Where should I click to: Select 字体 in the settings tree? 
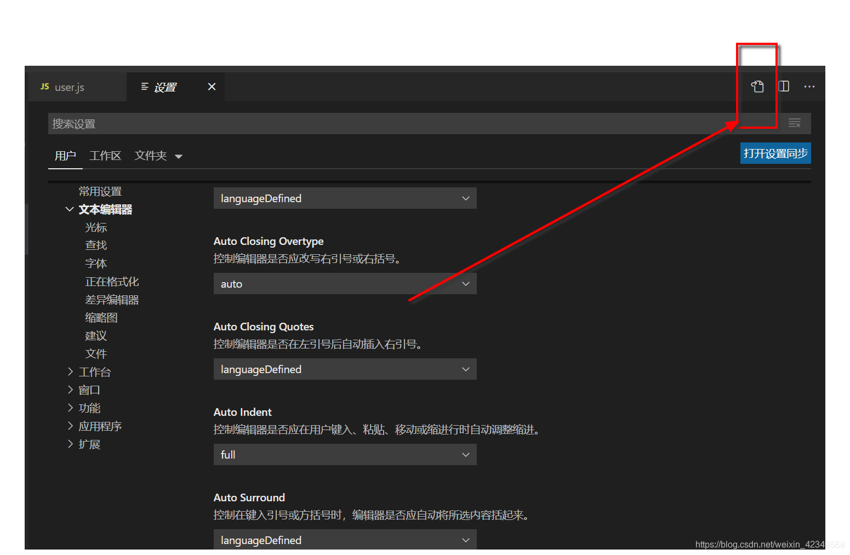96,264
